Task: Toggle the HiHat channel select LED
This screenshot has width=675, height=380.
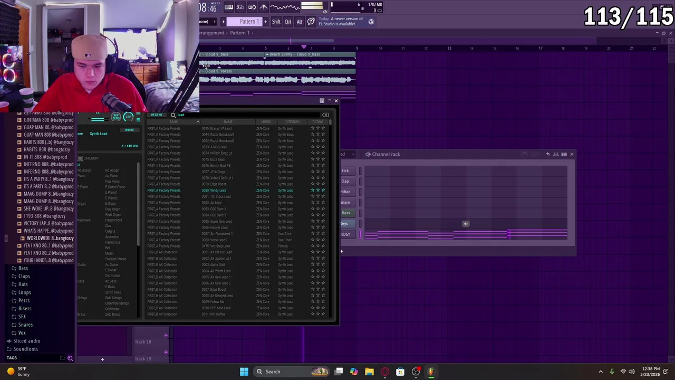Action: tap(361, 192)
